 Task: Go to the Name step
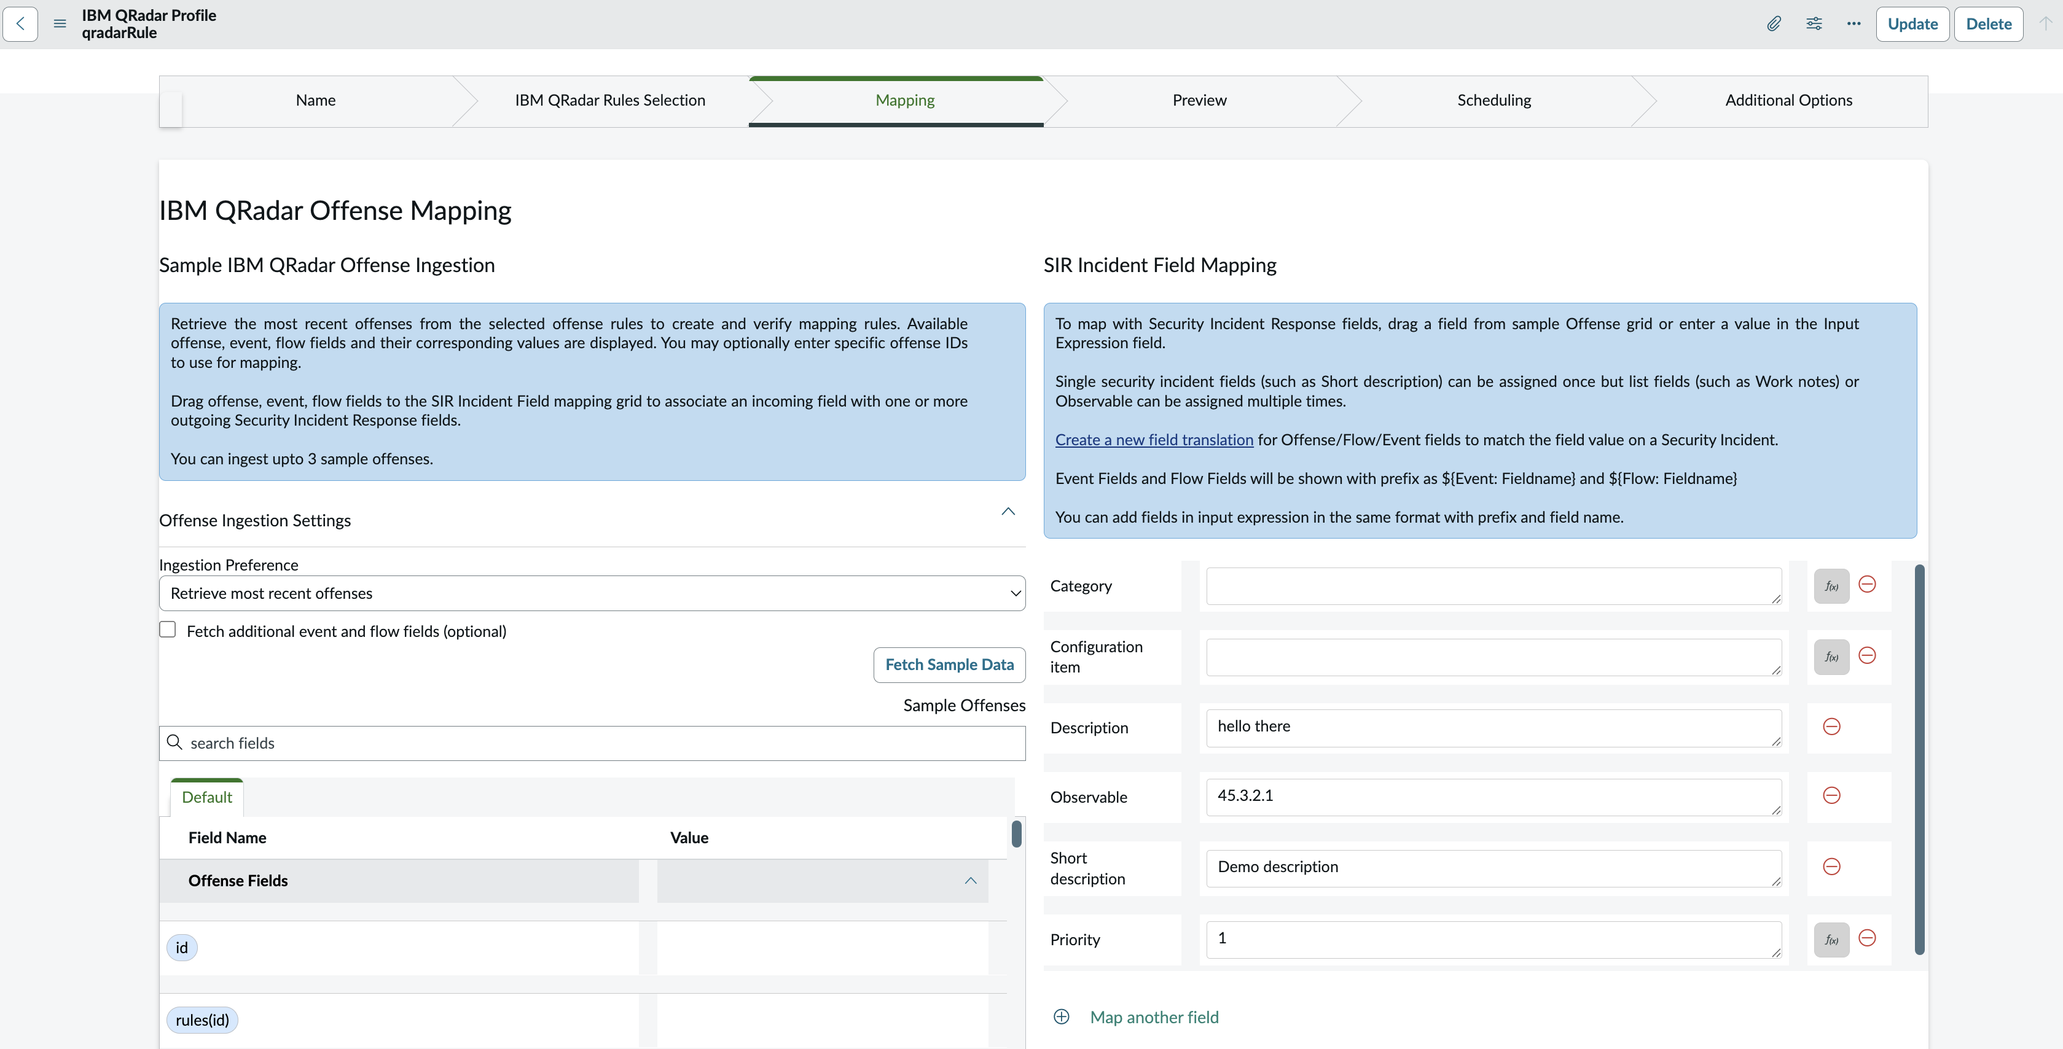pyautogui.click(x=316, y=100)
